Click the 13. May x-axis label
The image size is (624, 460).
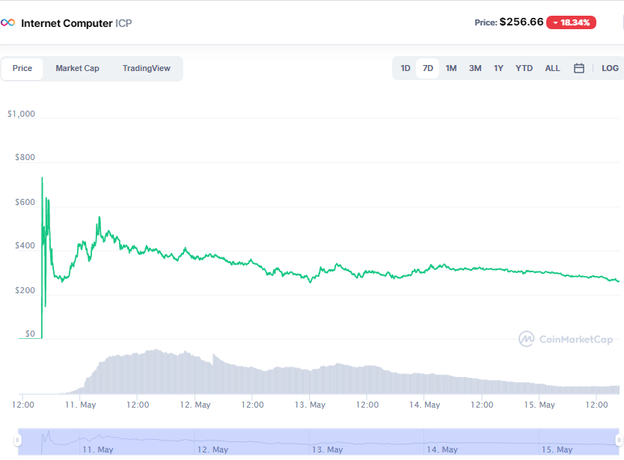pyautogui.click(x=310, y=405)
